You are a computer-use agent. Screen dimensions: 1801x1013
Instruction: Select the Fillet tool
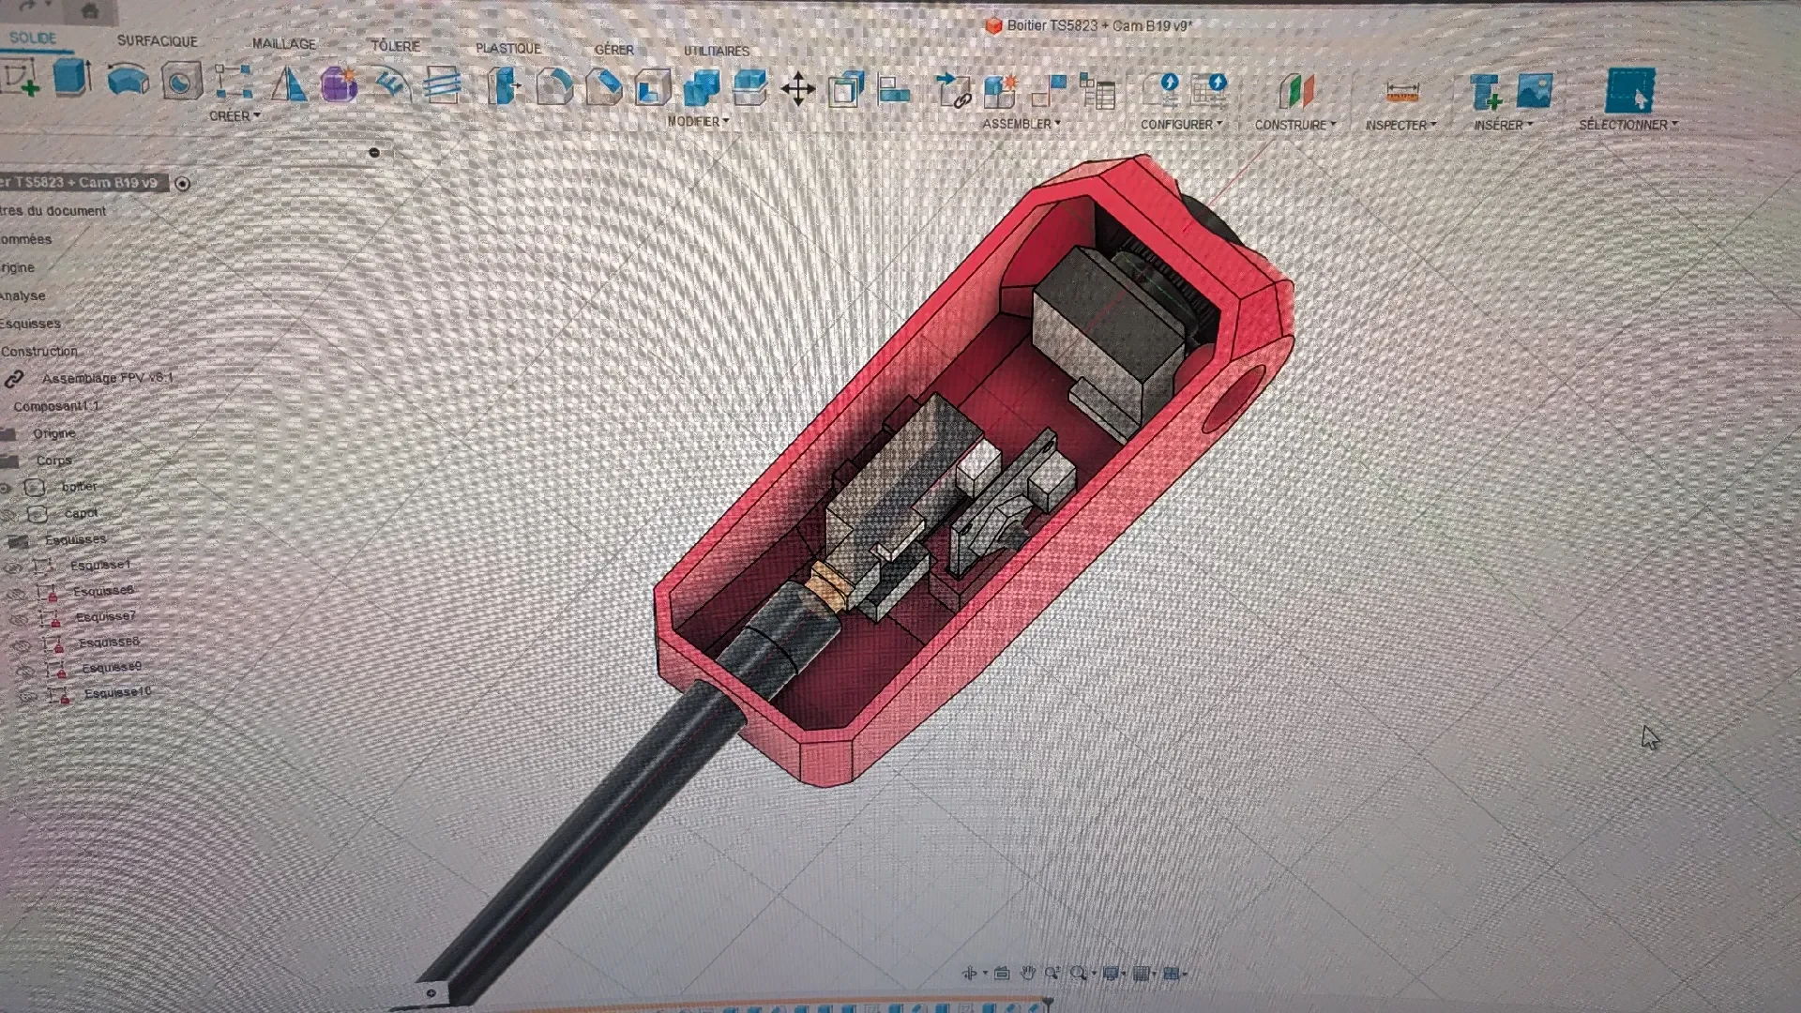pyautogui.click(x=554, y=87)
